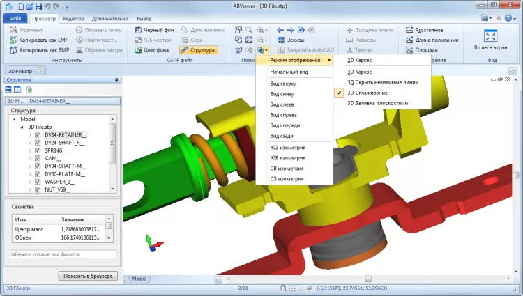Image resolution: width=523 pixels, height=296 pixels.
Task: Click the blue right arrow next view
Action: pos(291,30)
